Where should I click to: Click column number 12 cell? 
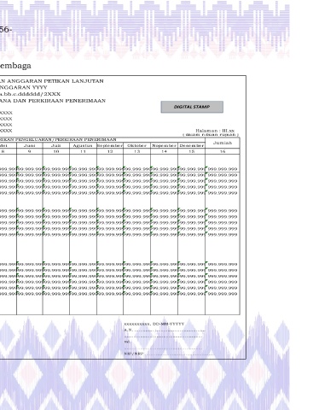[110, 151]
